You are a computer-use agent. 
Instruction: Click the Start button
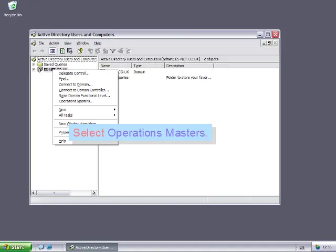pyautogui.click(x=15, y=247)
